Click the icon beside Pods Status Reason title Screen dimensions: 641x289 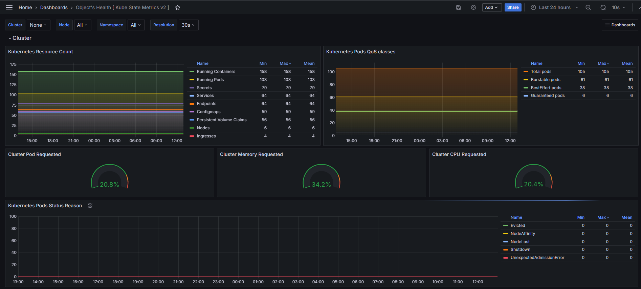tap(90, 206)
